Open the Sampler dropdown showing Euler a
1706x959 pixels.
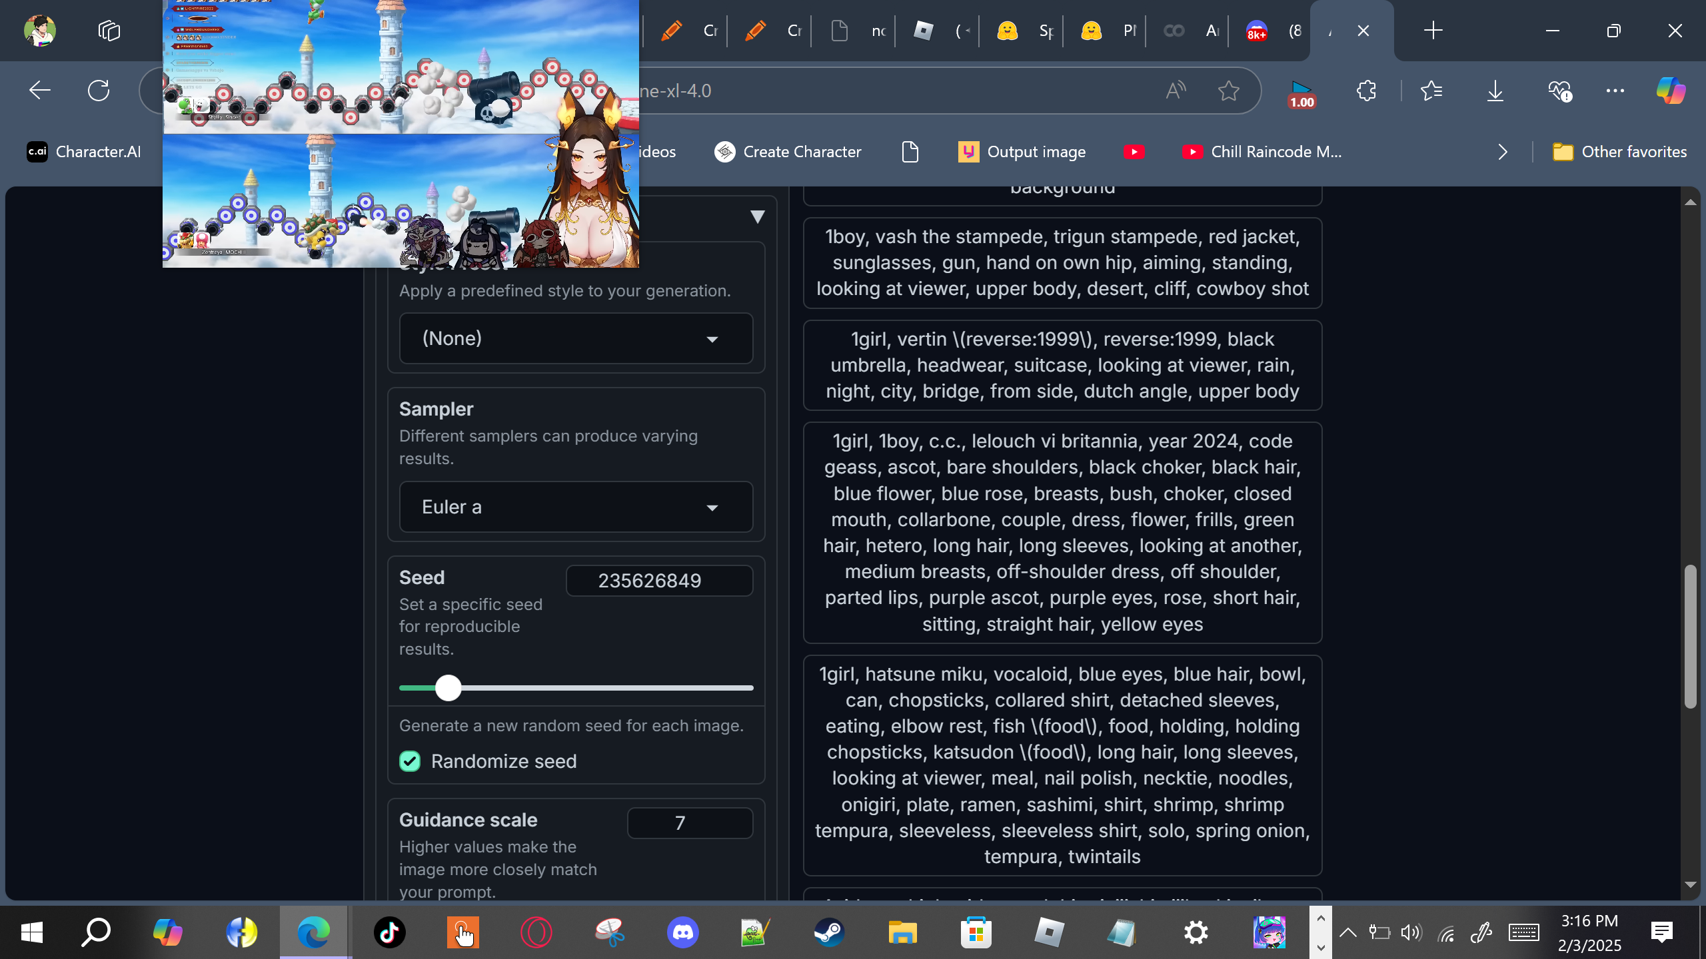pyautogui.click(x=576, y=507)
